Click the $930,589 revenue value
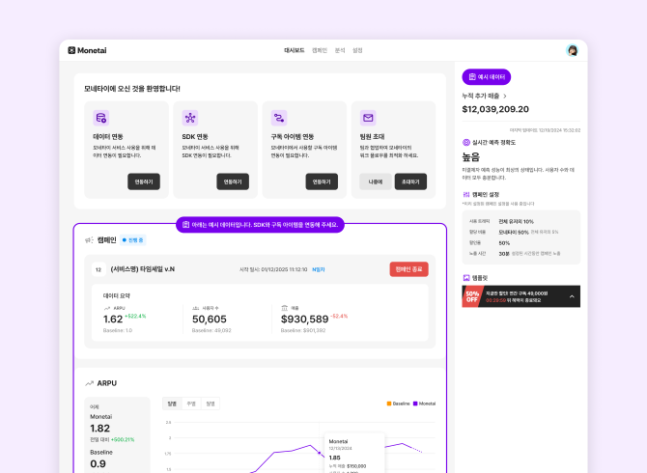 (304, 320)
